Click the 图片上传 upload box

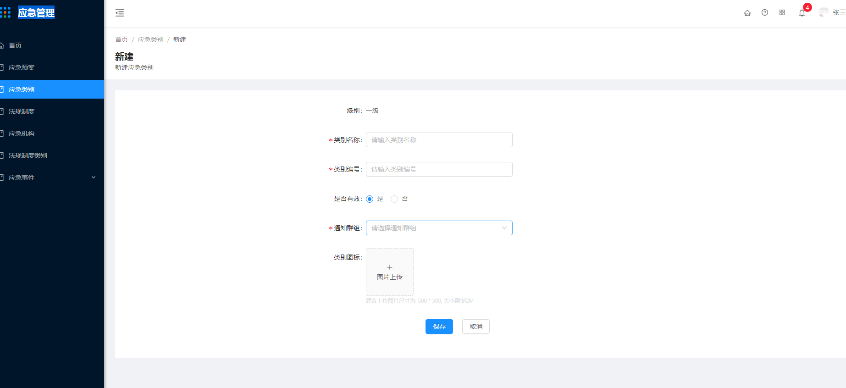click(390, 272)
